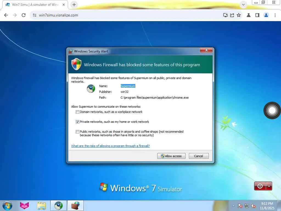This screenshot has width=281, height=211.
Task: Click the share page icon
Action: [232, 15]
